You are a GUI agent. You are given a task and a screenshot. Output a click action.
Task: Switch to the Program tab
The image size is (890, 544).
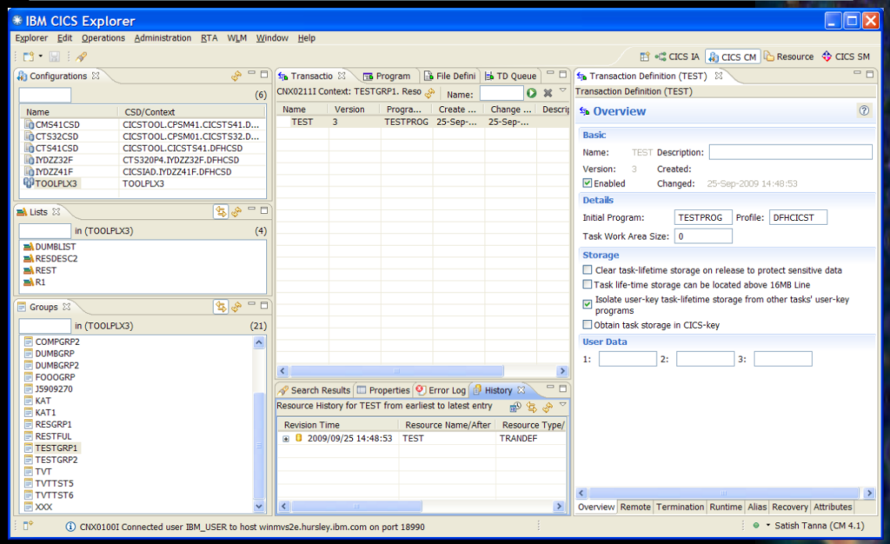click(387, 76)
